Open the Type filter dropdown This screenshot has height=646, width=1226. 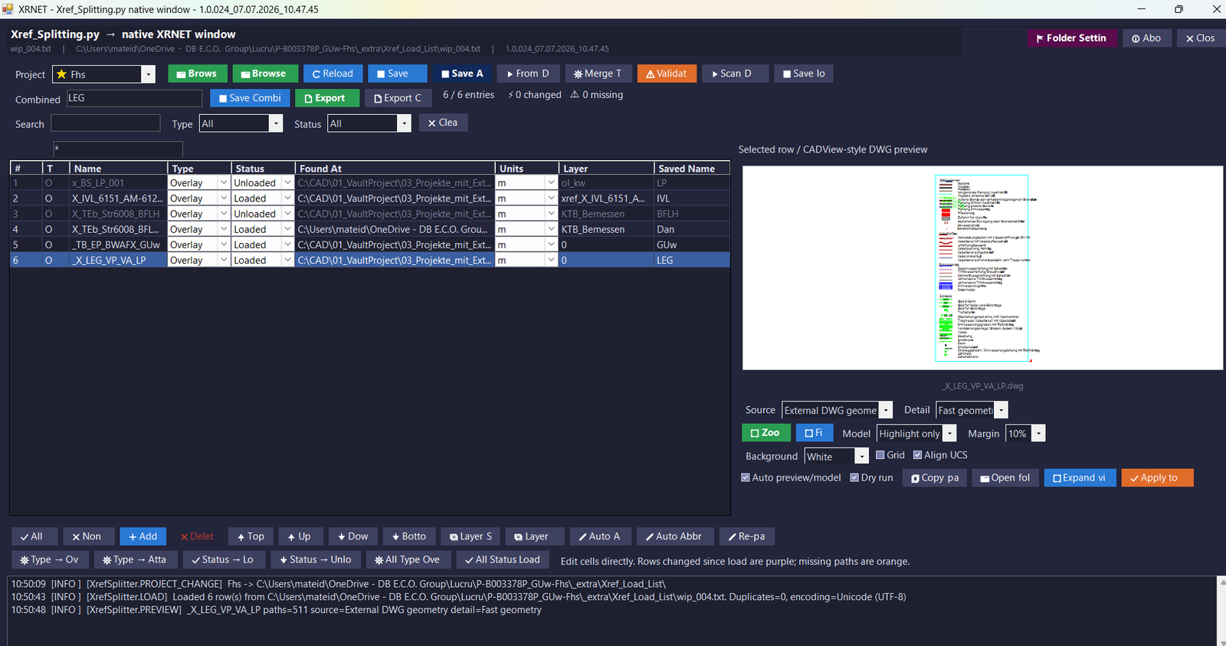coord(276,123)
